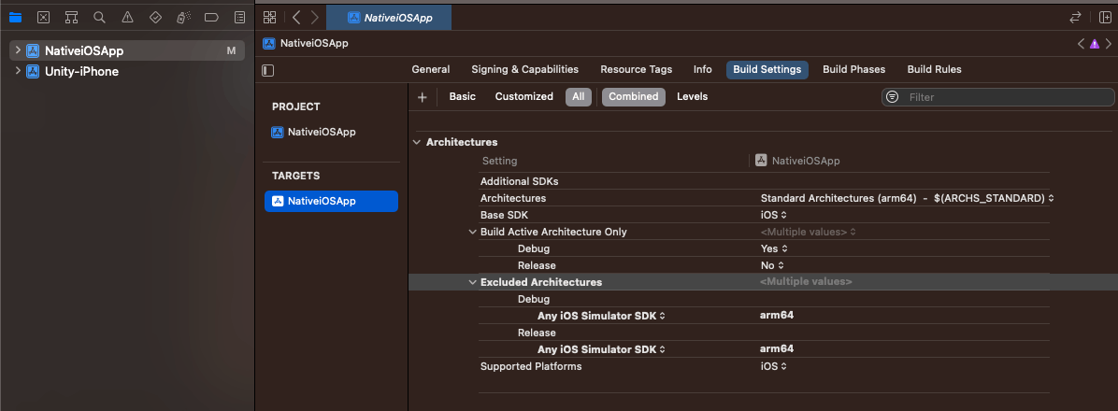
Task: Open the Breakpoint navigator icon
Action: coord(212,17)
